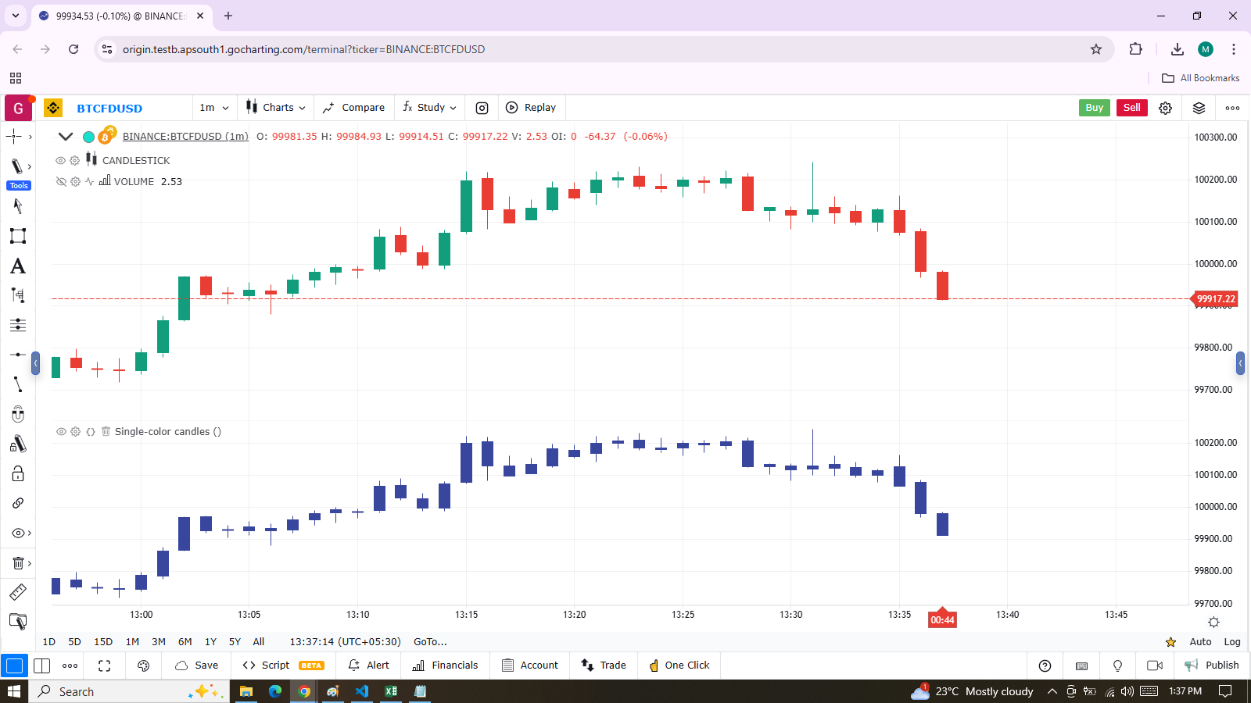Delete the Single-color candles indicator
1251x703 pixels.
(x=106, y=431)
